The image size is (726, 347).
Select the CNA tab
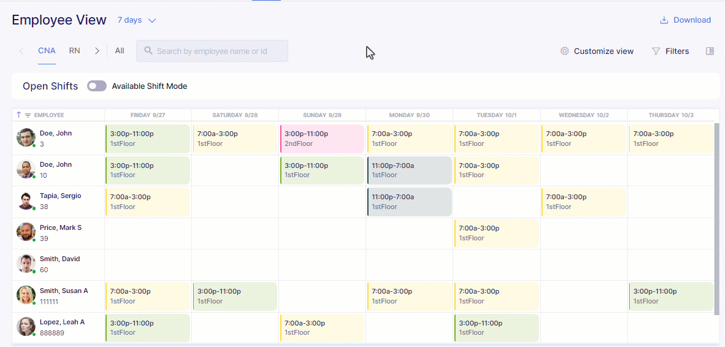tap(47, 51)
